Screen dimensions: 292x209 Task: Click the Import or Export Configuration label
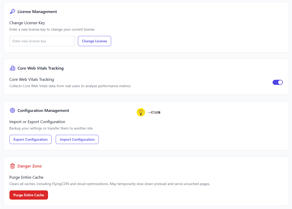(x=37, y=122)
